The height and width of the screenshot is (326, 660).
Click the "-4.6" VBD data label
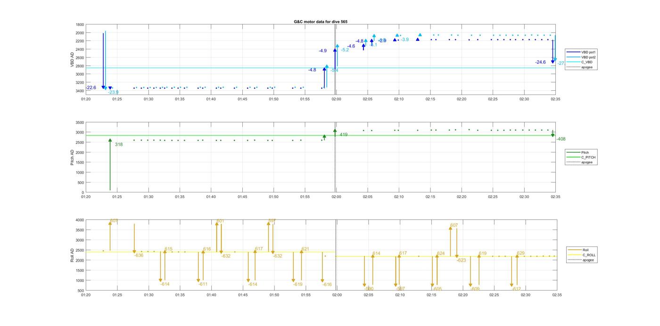[x=351, y=46]
